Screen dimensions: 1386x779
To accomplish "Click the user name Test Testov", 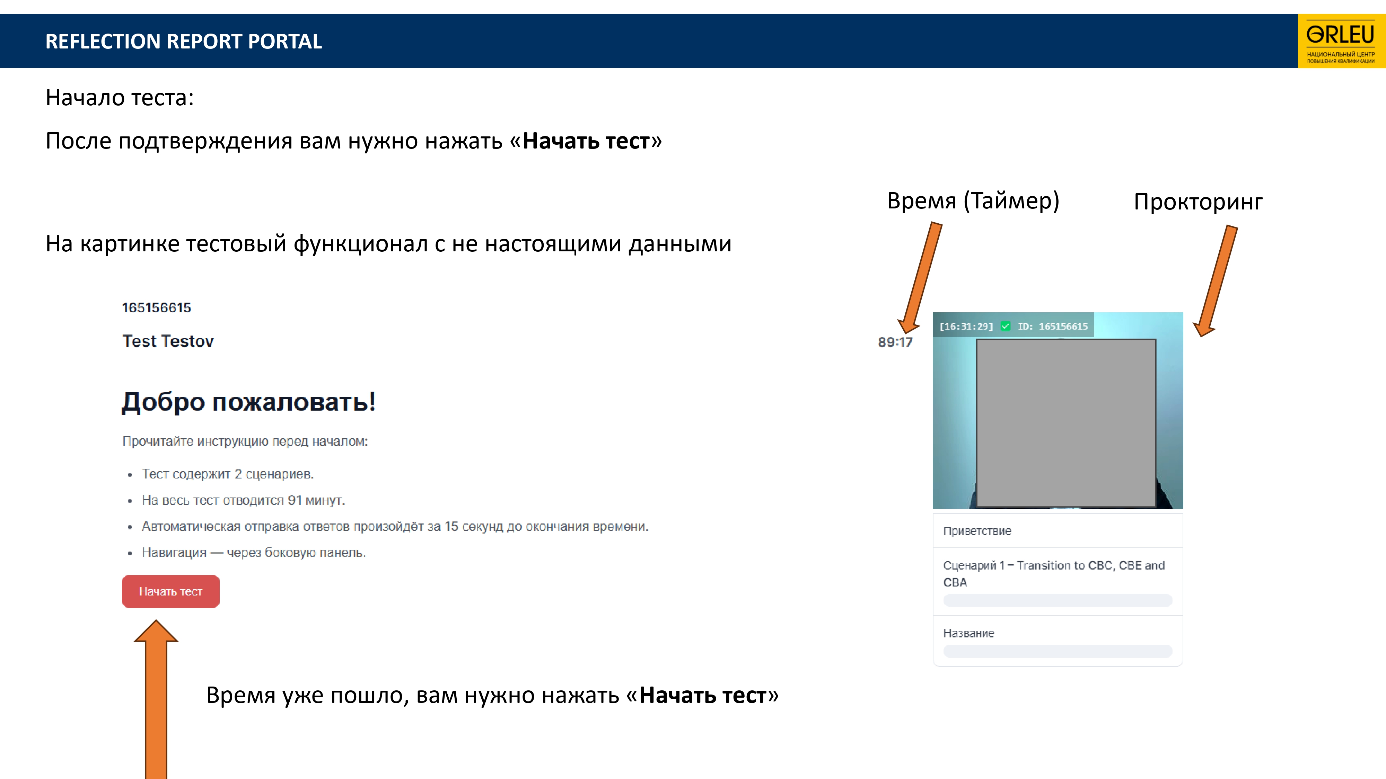I will [x=168, y=341].
